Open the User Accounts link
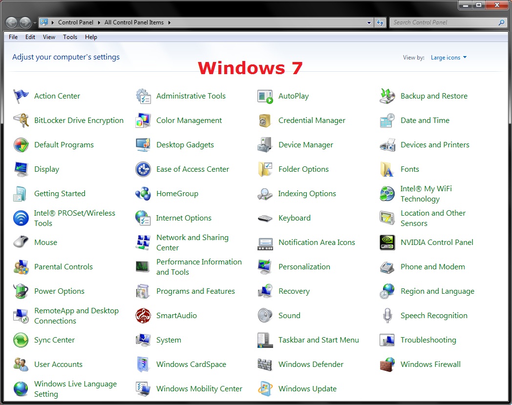This screenshot has height=405, width=512. pos(59,364)
